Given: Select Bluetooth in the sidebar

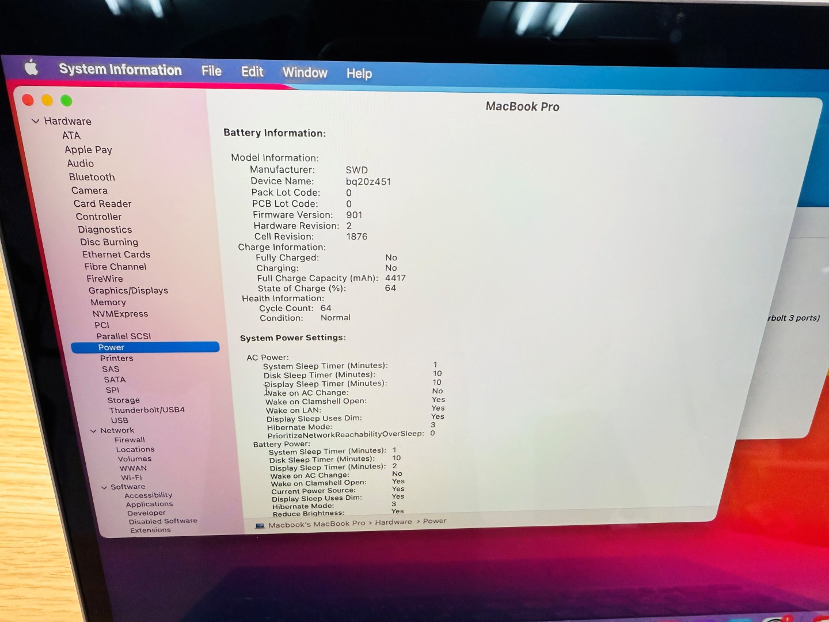Looking at the screenshot, I should (x=92, y=177).
